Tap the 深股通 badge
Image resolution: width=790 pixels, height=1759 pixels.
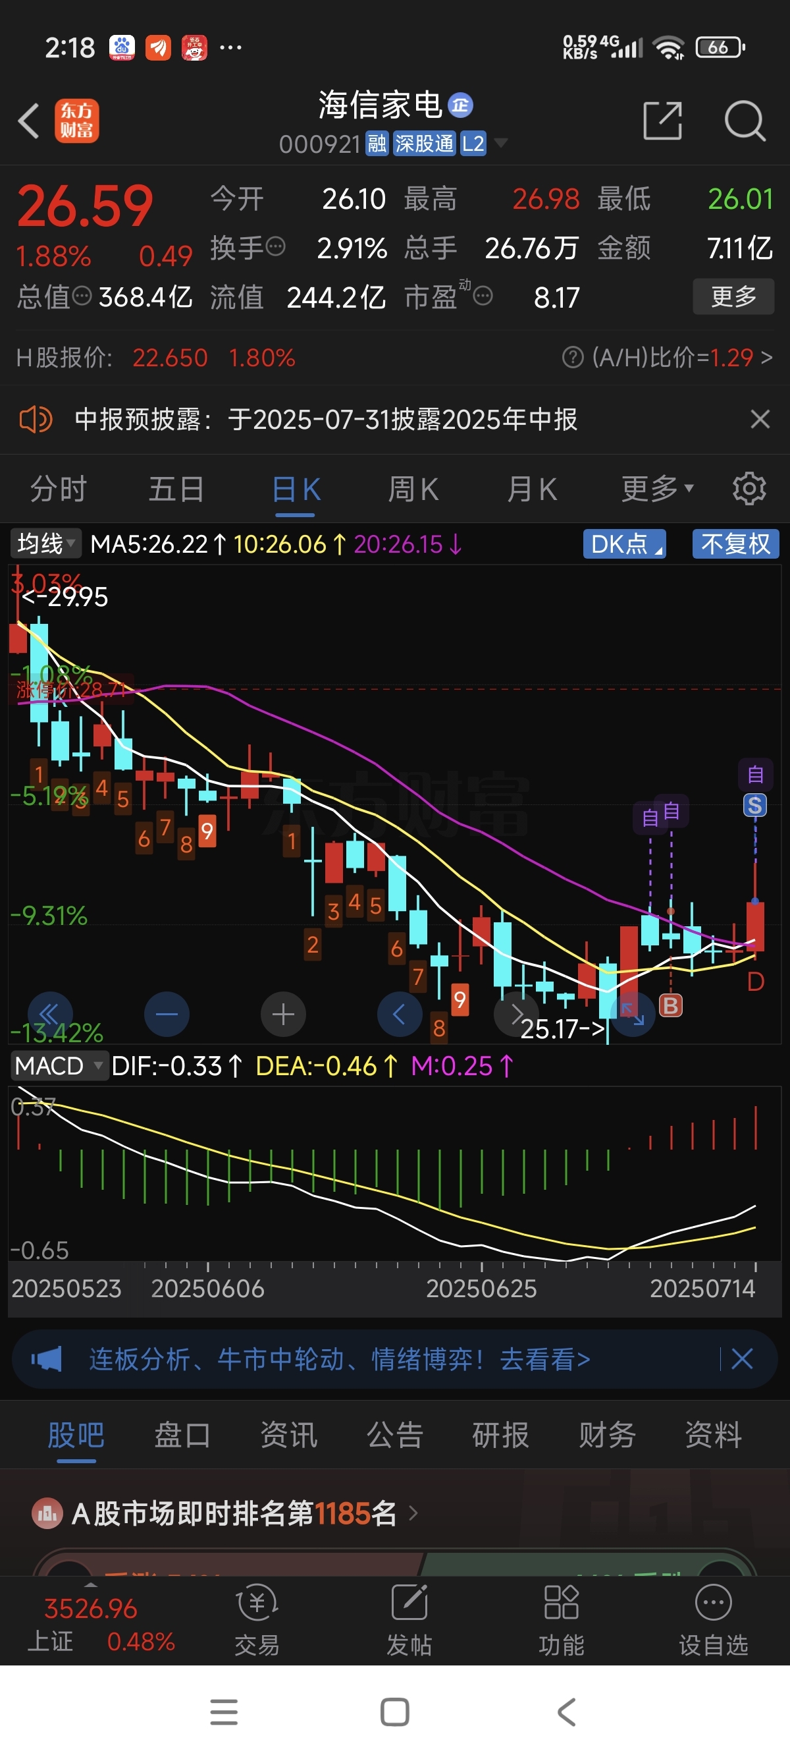tap(424, 144)
